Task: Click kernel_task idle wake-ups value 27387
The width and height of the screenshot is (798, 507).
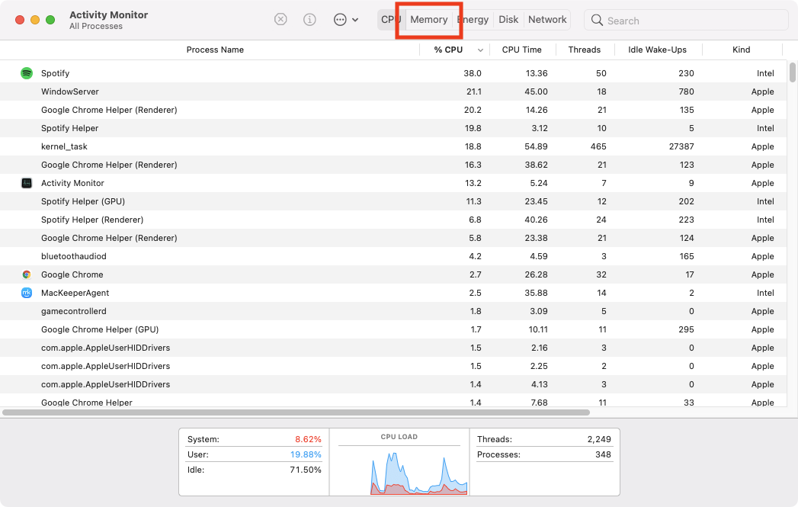Action: [681, 146]
